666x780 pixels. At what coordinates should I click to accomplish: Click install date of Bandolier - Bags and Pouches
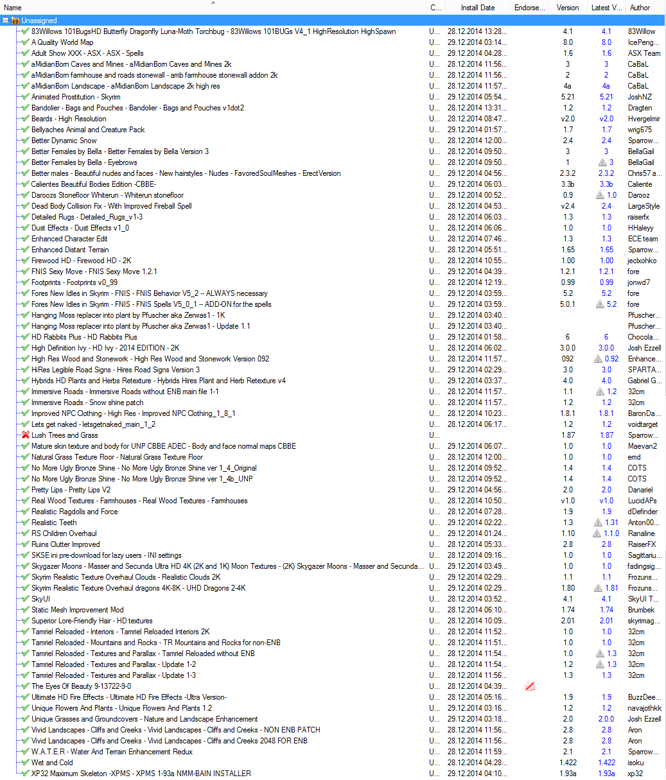click(x=478, y=108)
